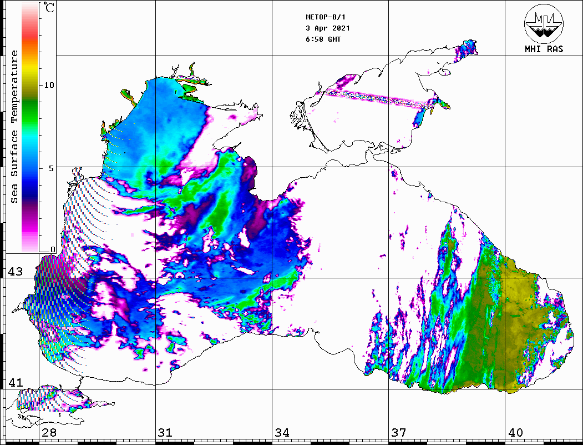This screenshot has width=583, height=445.
Task: Click the time '6:58 GMT'
Action: coord(323,39)
